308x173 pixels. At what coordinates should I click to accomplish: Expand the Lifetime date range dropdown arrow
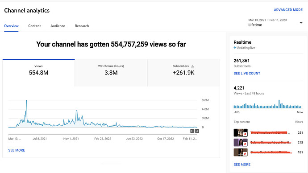(301, 23)
